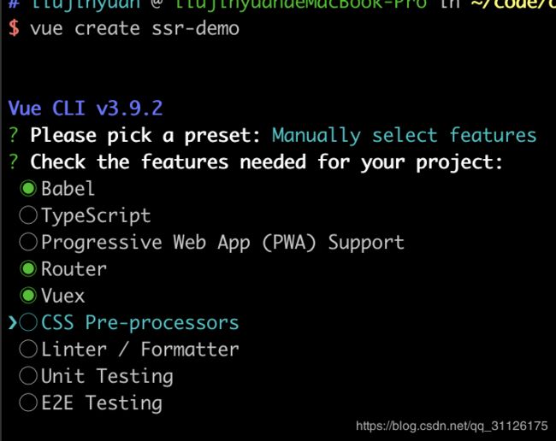Click the green question mark before preset

click(x=13, y=135)
